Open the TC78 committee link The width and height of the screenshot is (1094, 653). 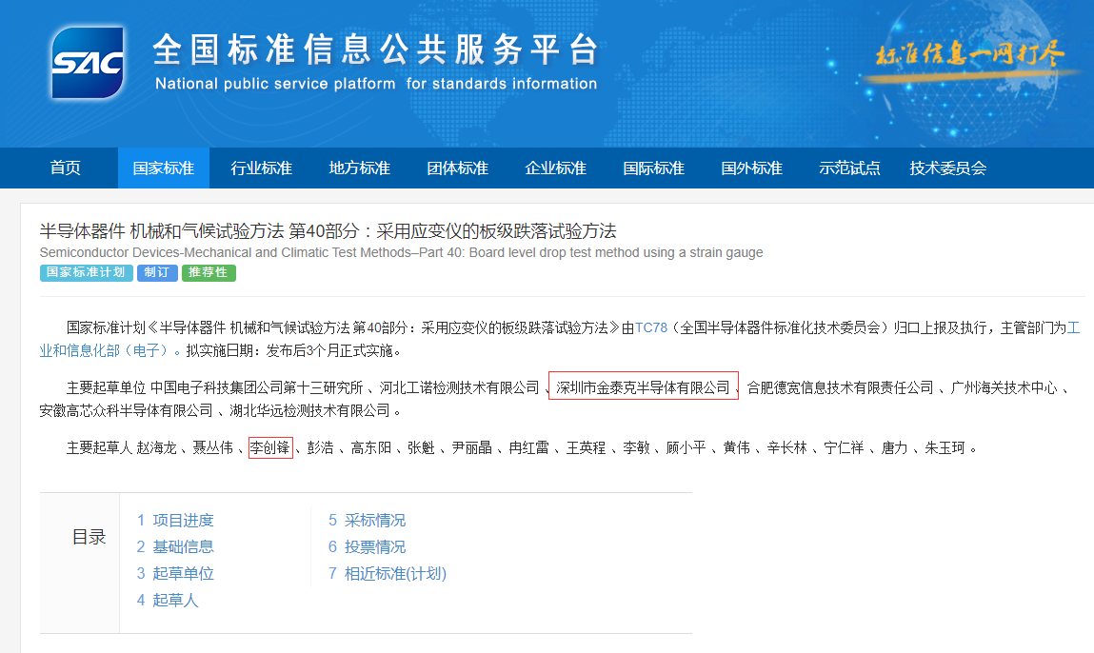click(651, 327)
